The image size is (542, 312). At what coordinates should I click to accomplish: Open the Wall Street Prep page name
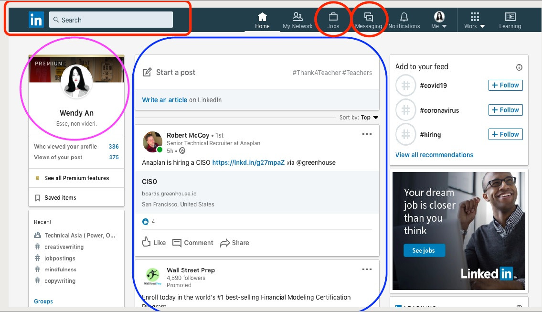191,270
